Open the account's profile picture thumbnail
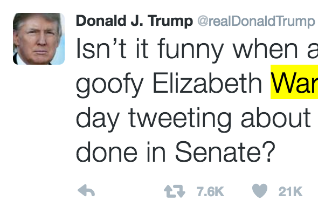Viewport: 318px width, 207px height. coord(39,39)
